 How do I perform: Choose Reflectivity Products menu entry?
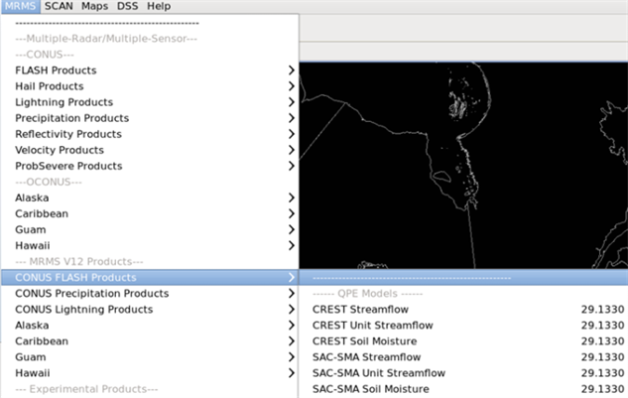150,134
